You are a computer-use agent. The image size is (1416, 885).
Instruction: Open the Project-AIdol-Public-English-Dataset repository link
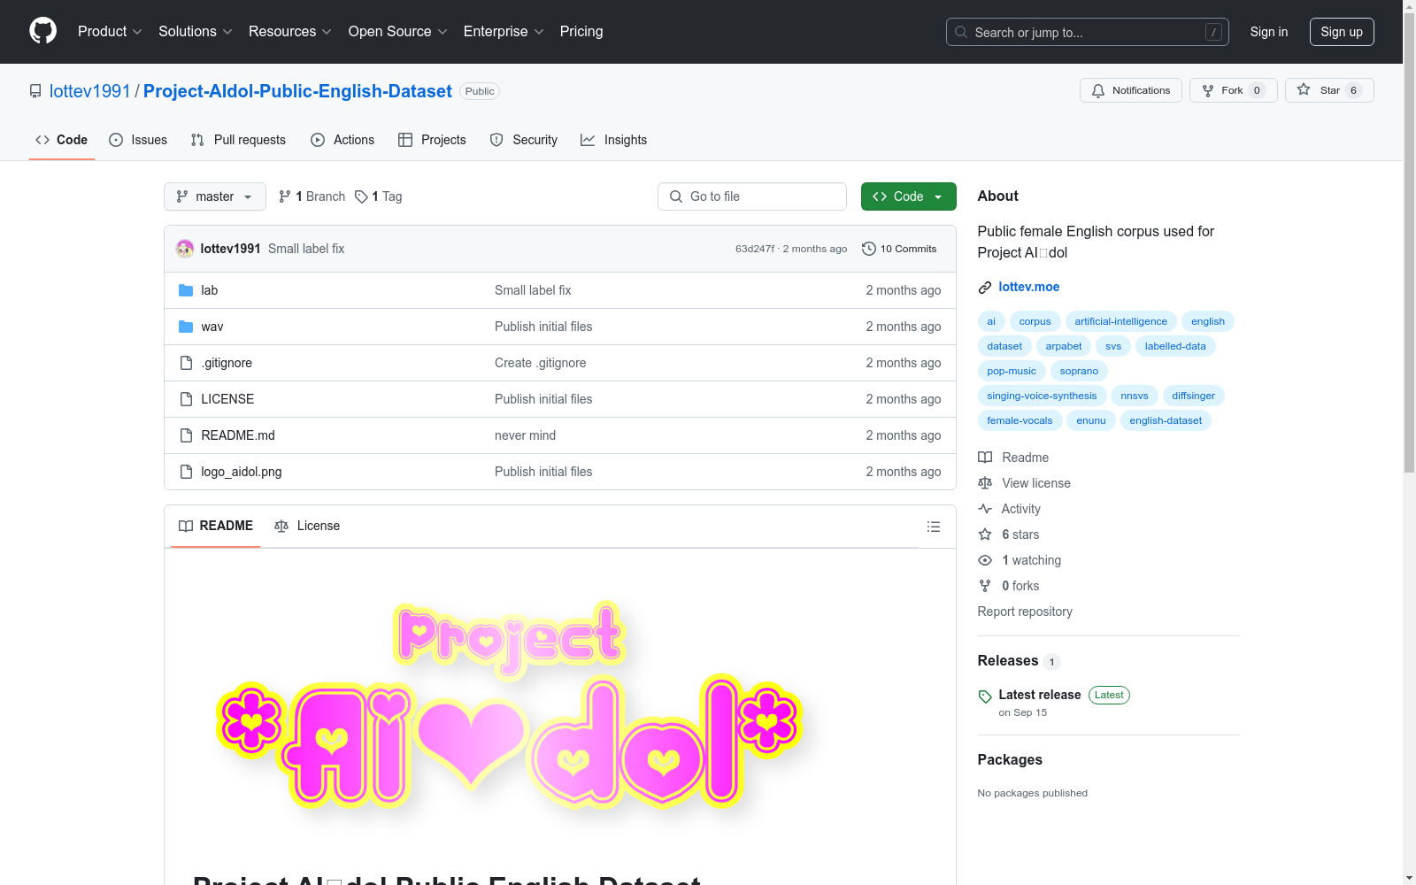pos(297,91)
